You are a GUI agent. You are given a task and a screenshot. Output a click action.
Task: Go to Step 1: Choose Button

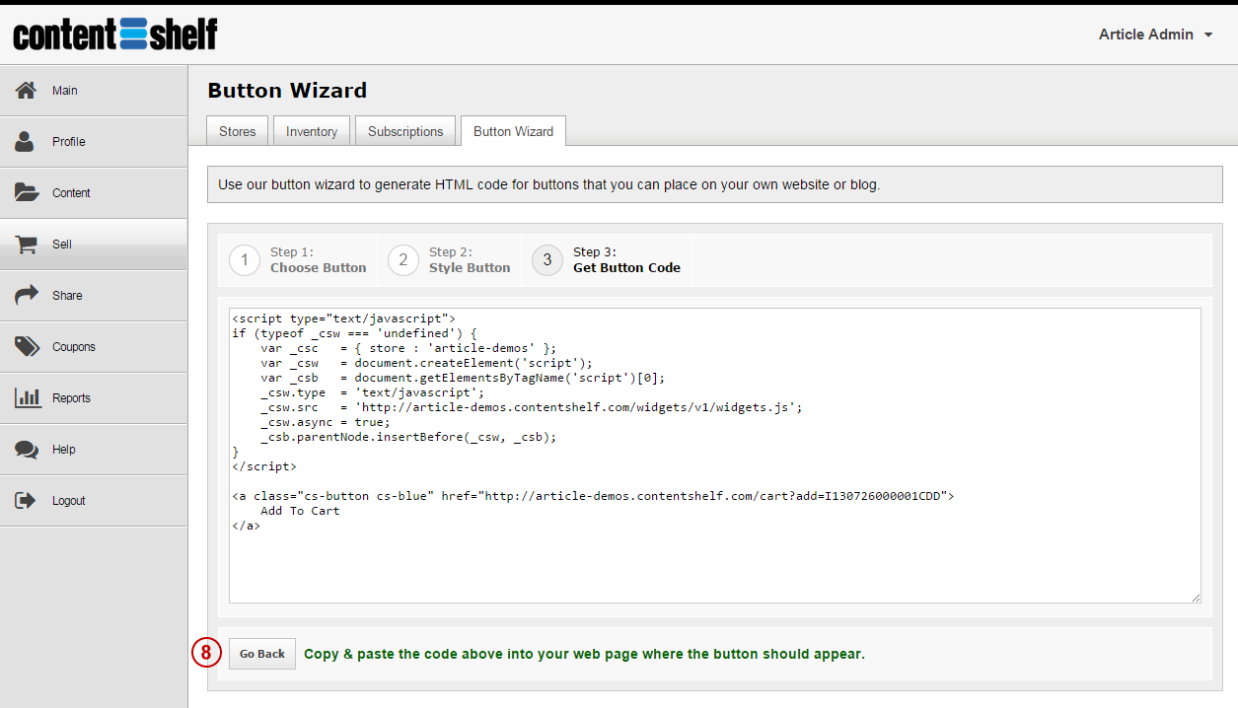click(298, 260)
